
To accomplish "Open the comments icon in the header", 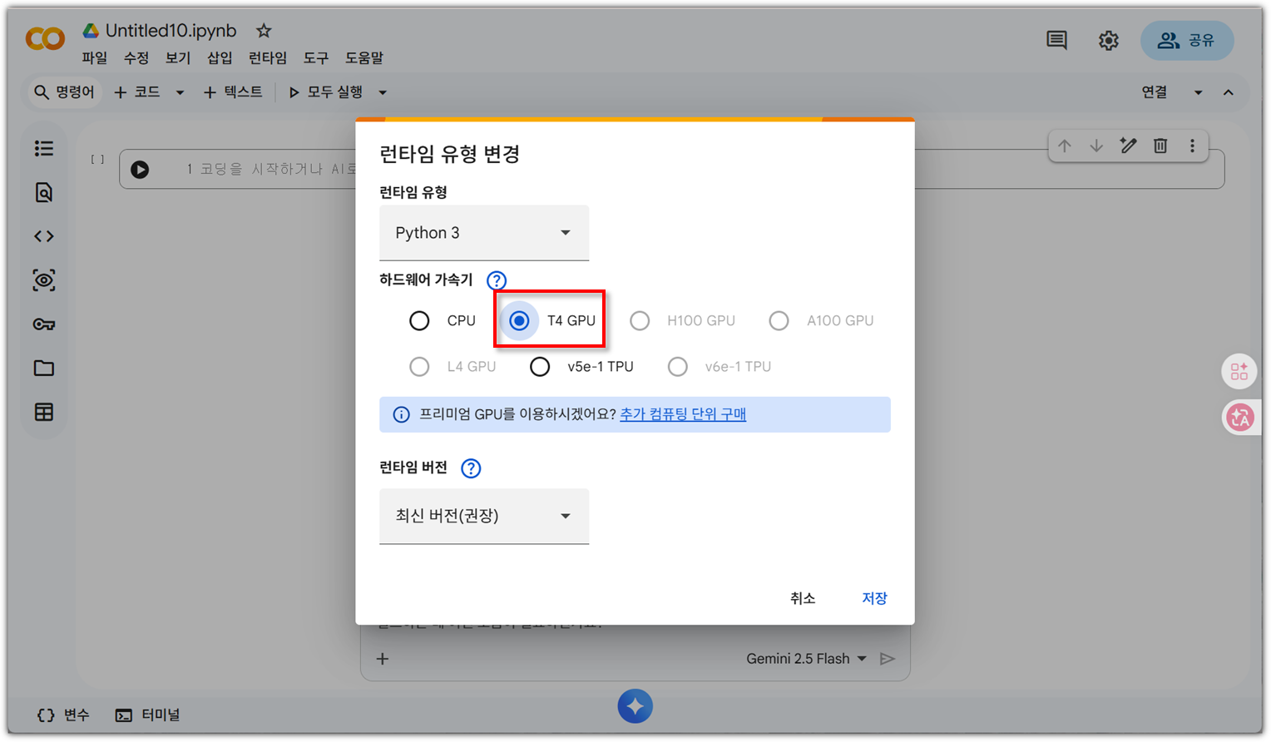I will (x=1056, y=40).
